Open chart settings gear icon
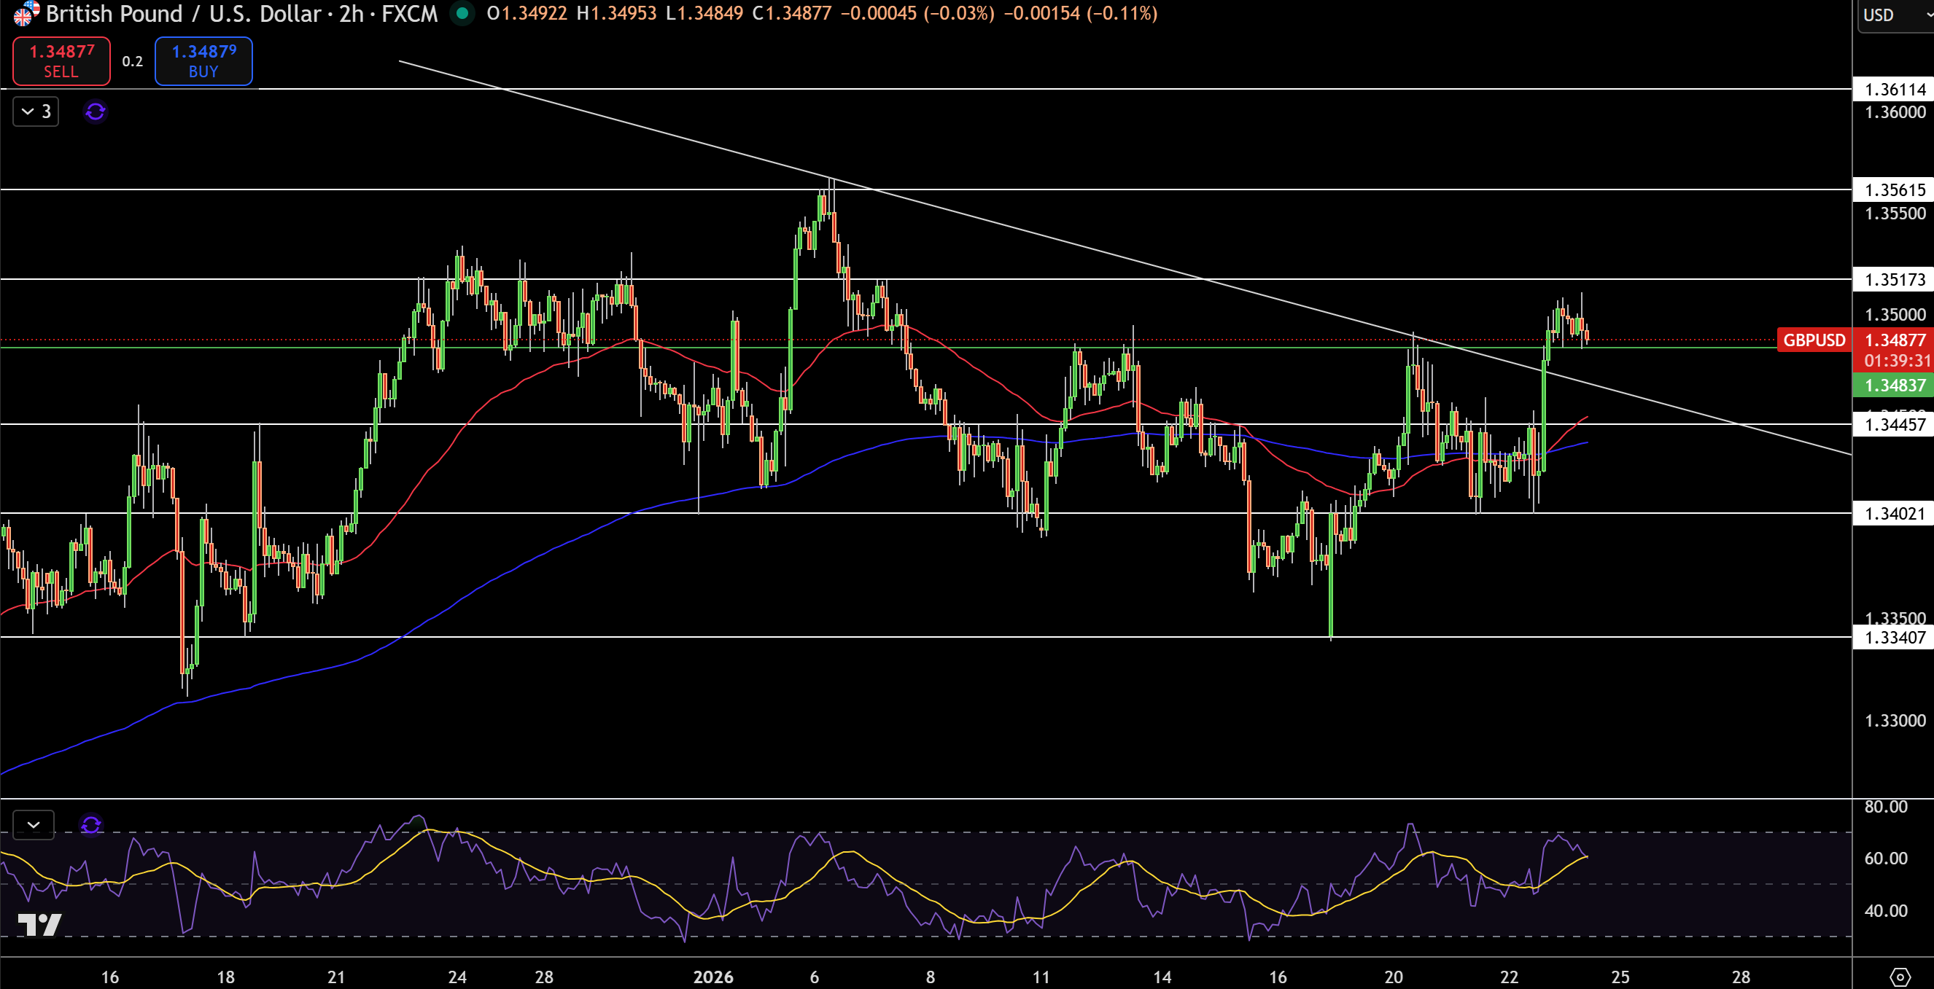 click(1900, 977)
